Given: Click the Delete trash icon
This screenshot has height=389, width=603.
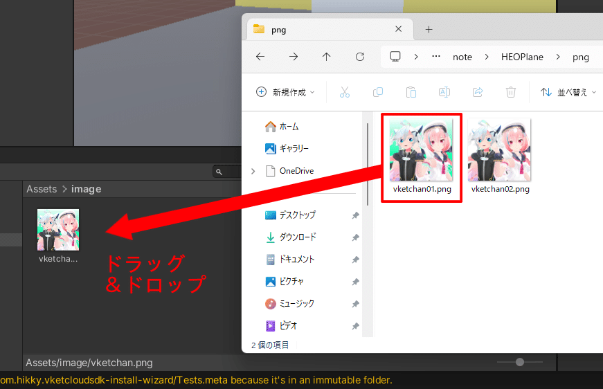Looking at the screenshot, I should pos(511,92).
